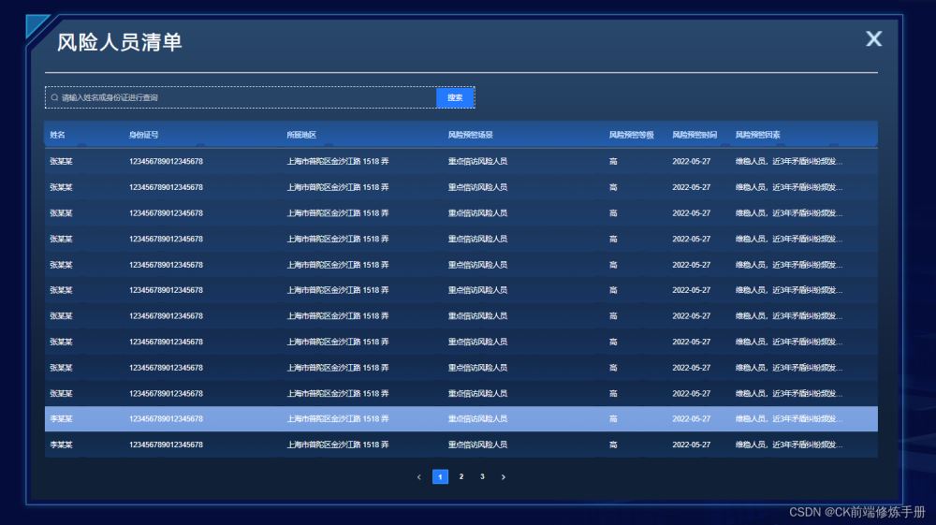Screen dimensions: 936x525
Task: Click the 风险预警时间 column header
Action: click(x=695, y=135)
